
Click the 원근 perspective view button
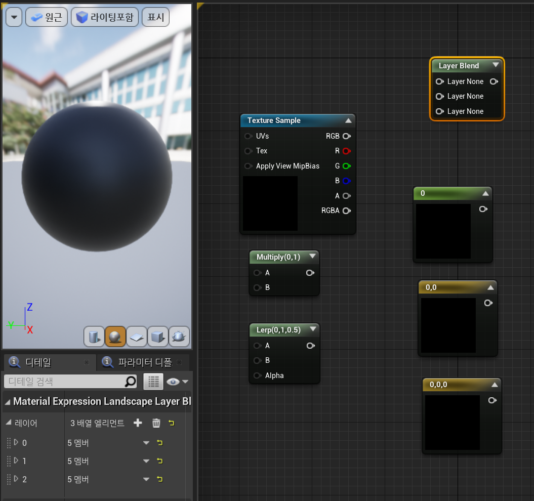pos(47,17)
